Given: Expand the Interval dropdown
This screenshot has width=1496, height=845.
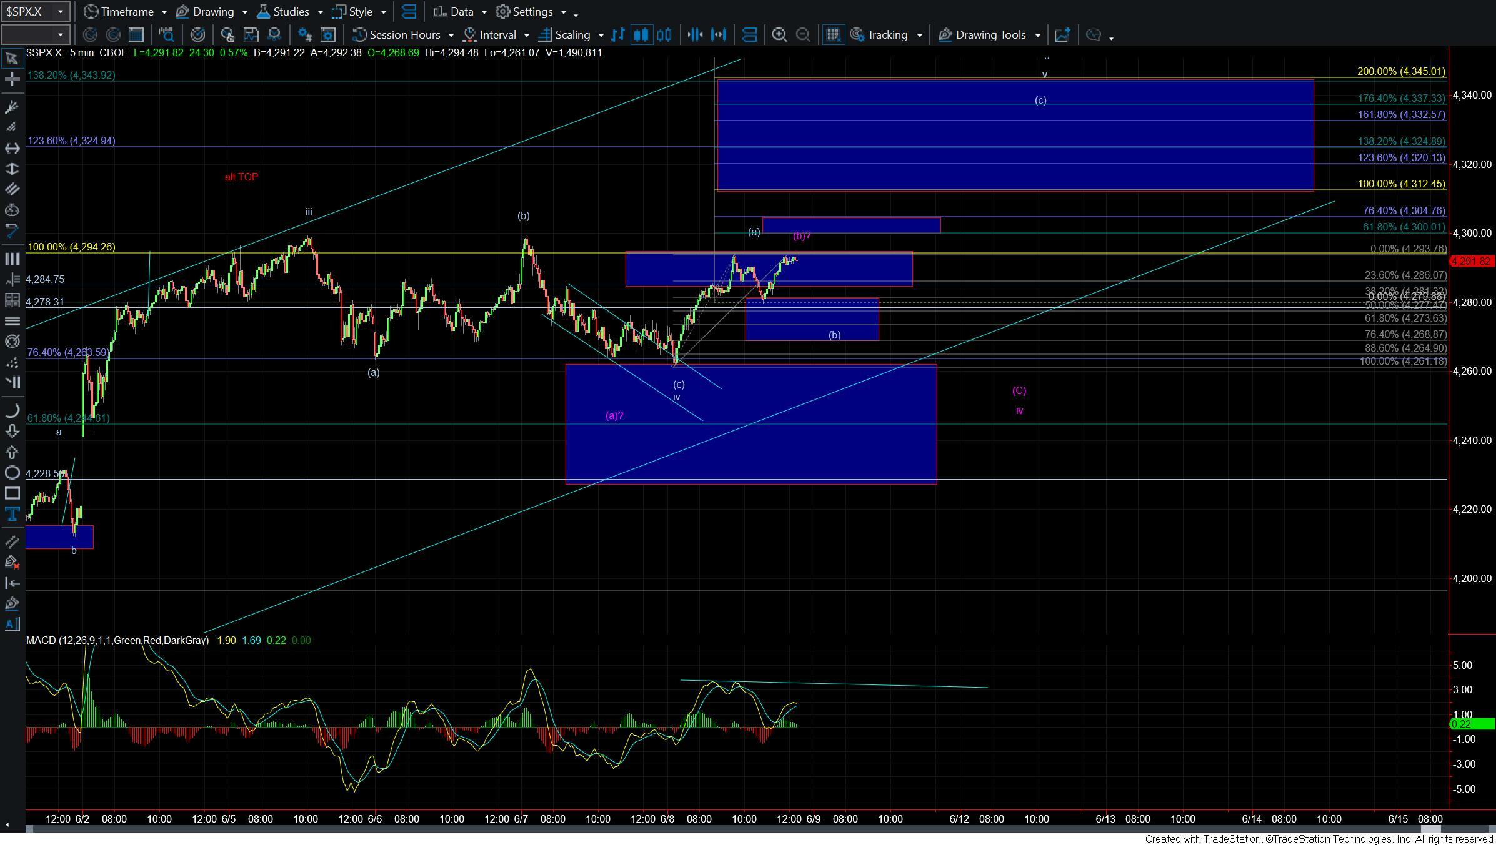Looking at the screenshot, I should point(526,35).
